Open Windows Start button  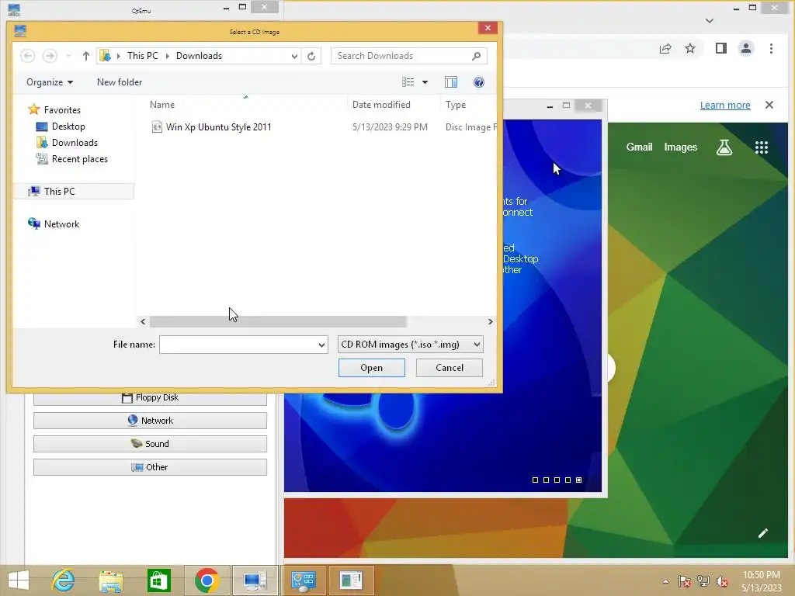coord(19,580)
